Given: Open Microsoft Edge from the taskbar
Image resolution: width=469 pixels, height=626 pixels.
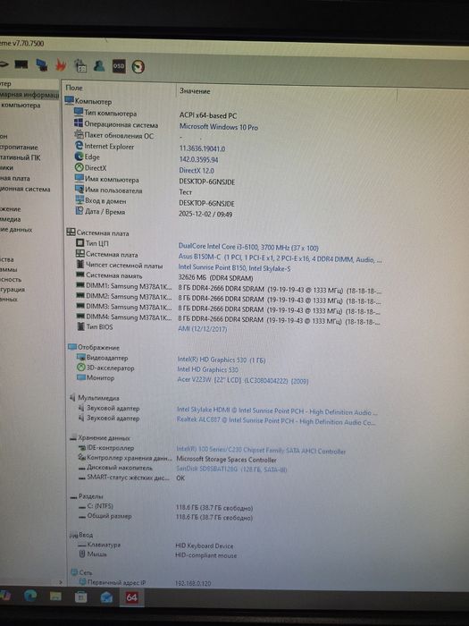Looking at the screenshot, I should [x=30, y=596].
